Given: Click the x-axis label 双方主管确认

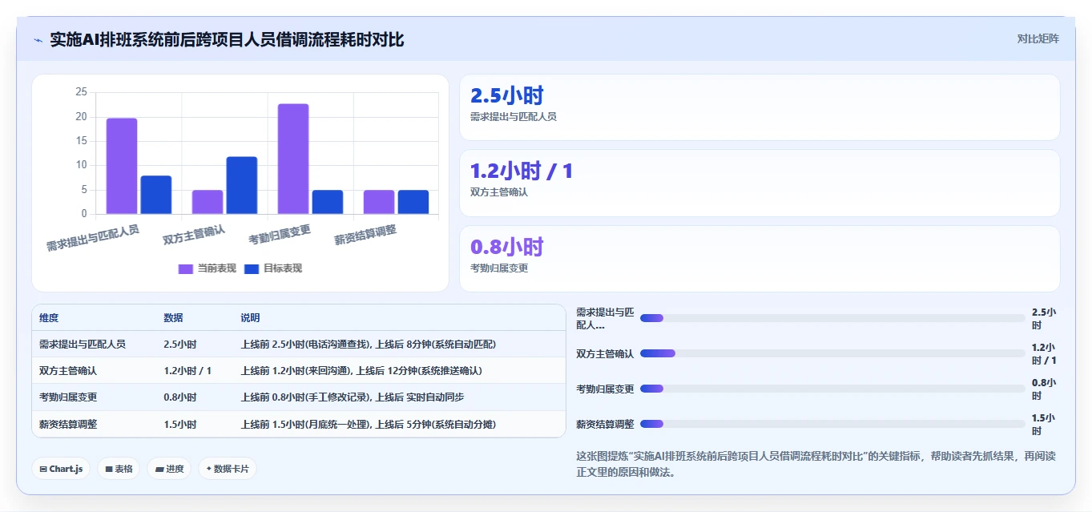Looking at the screenshot, I should (x=194, y=235).
